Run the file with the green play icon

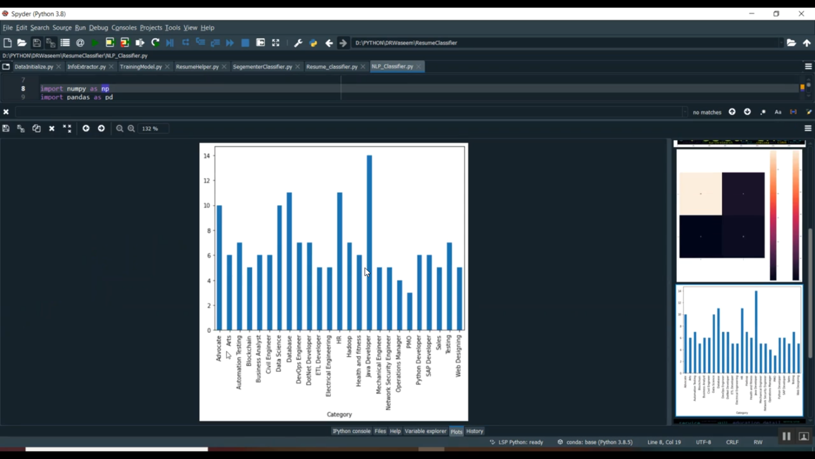pos(95,43)
